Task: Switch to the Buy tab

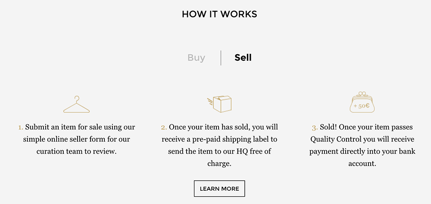Action: tap(196, 58)
